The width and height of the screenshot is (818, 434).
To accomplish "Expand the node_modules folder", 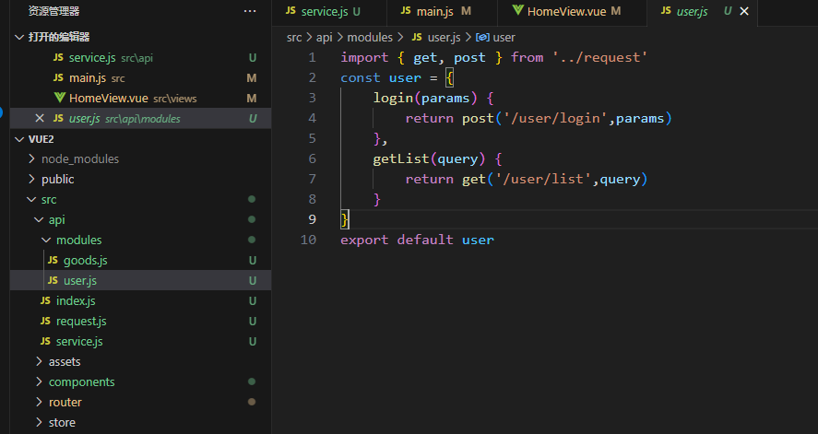I will [32, 158].
